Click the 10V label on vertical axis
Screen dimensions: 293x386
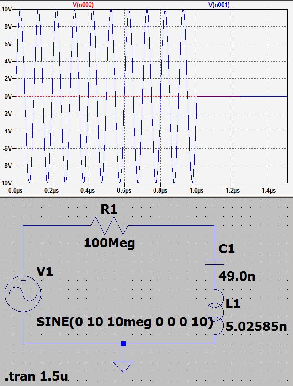7,10
